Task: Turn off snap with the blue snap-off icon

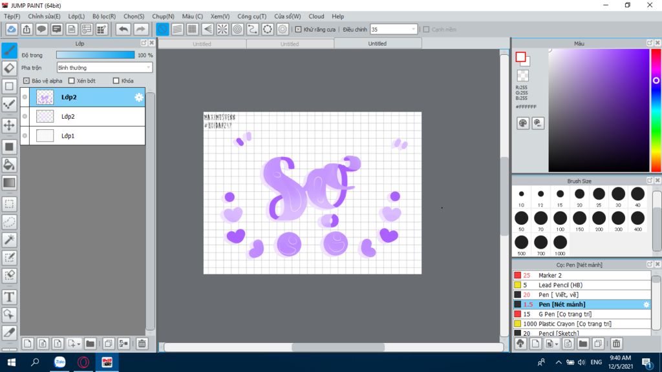Action: tap(162, 29)
